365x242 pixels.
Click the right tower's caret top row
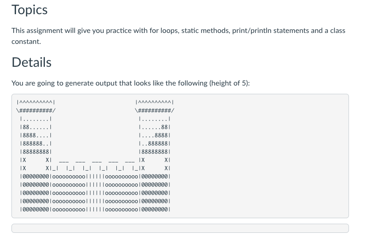point(155,102)
